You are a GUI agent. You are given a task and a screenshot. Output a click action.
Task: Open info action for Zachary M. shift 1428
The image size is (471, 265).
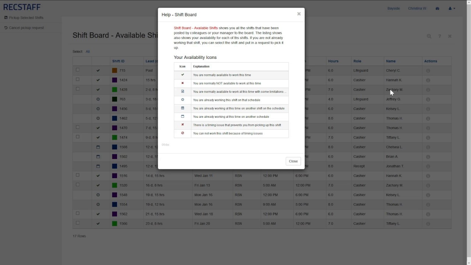click(x=428, y=90)
